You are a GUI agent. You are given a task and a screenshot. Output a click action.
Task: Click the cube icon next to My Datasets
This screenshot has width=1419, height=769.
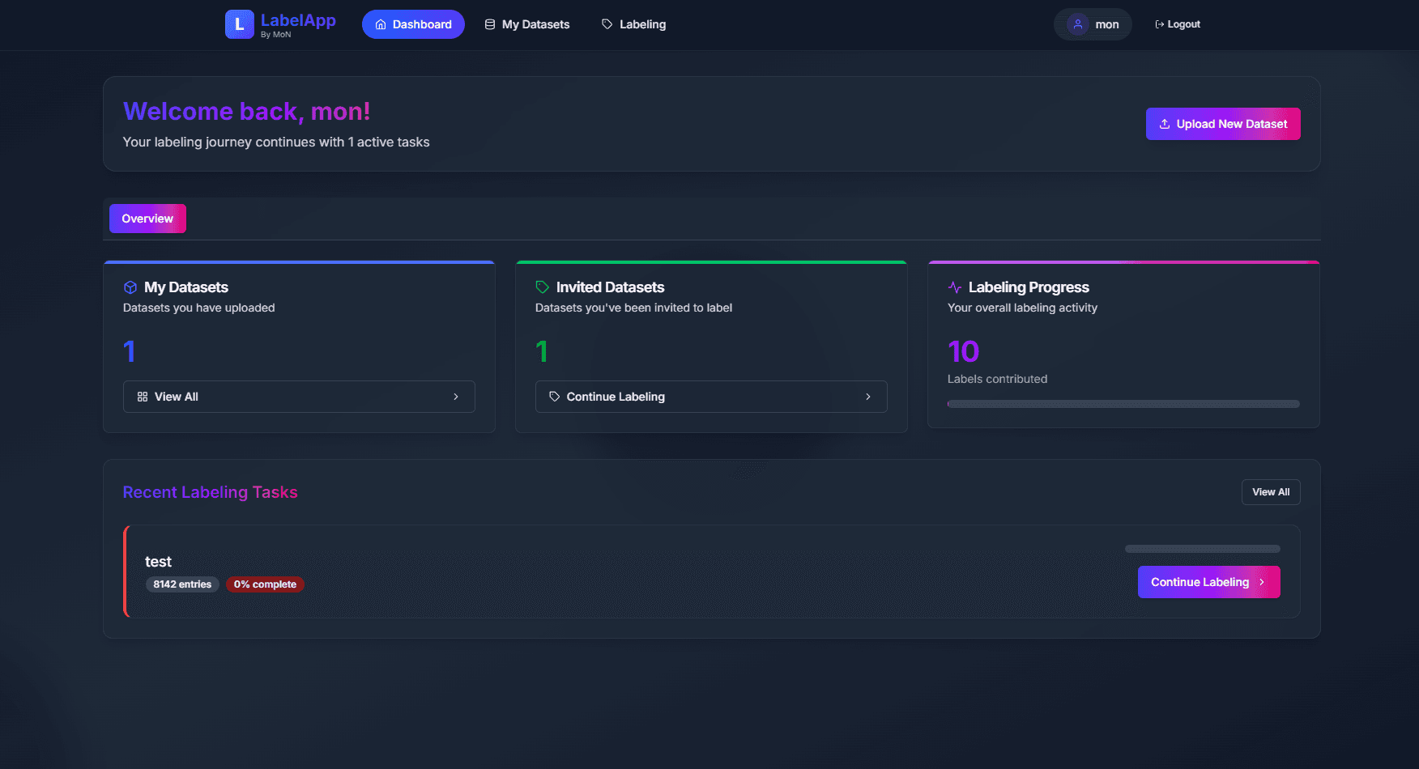pyautogui.click(x=130, y=287)
